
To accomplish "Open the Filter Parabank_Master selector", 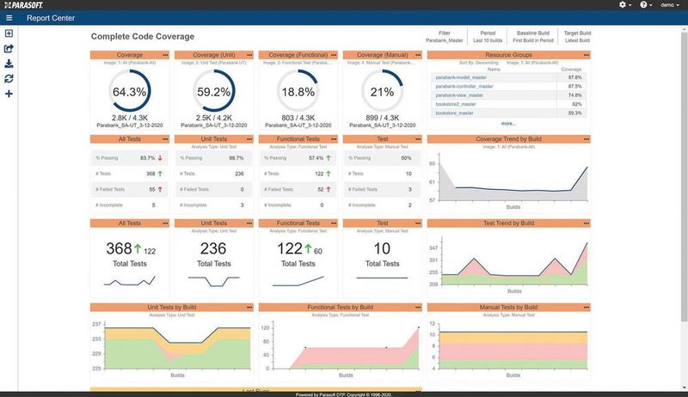I will coord(444,36).
